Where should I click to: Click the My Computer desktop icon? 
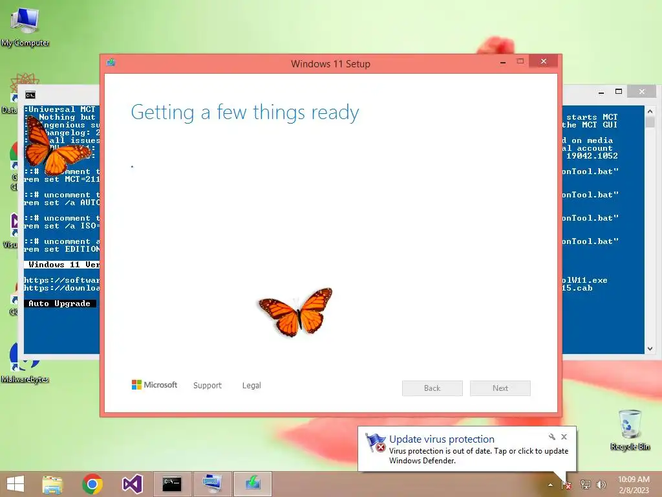click(25, 27)
